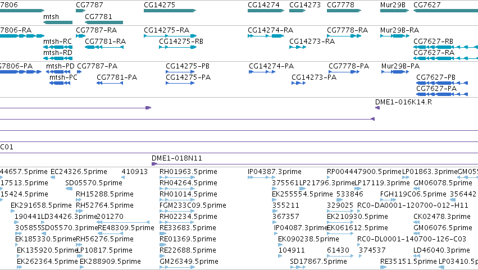Click transcript label CG14273-RA

(312, 42)
